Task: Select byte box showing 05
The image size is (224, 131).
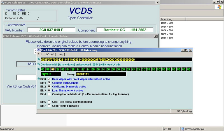Action: (x=138, y=70)
